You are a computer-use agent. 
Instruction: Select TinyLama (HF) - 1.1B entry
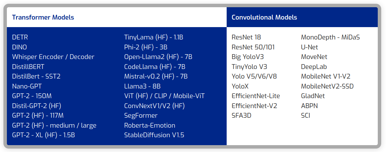pos(154,37)
